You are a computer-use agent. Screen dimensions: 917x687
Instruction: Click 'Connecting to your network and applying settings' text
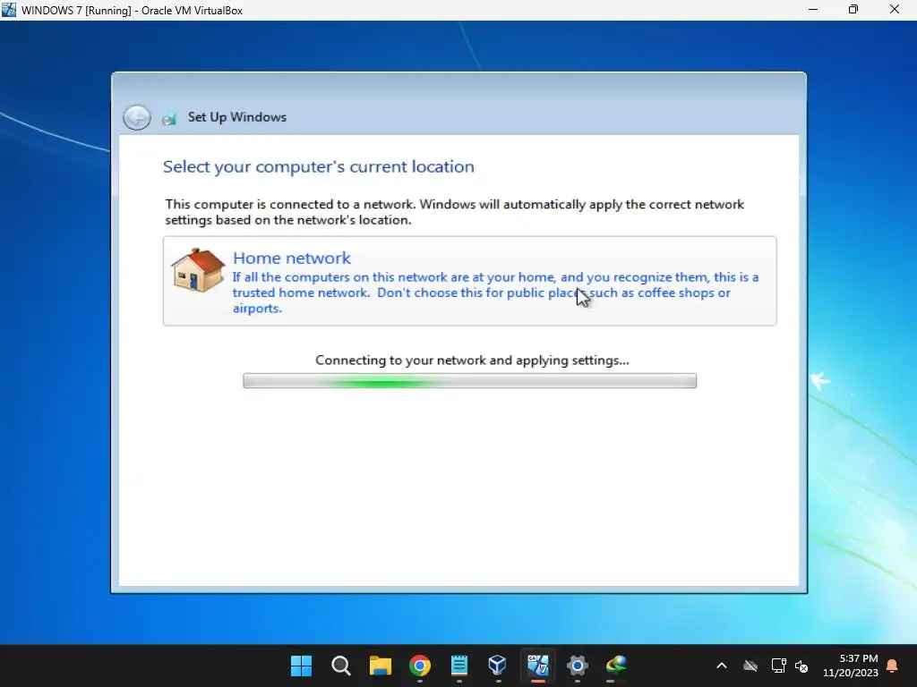coord(472,360)
